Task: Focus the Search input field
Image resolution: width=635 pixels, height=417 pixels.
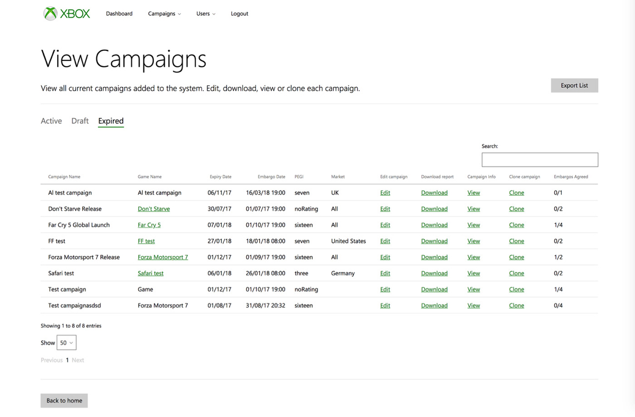Action: (539, 159)
